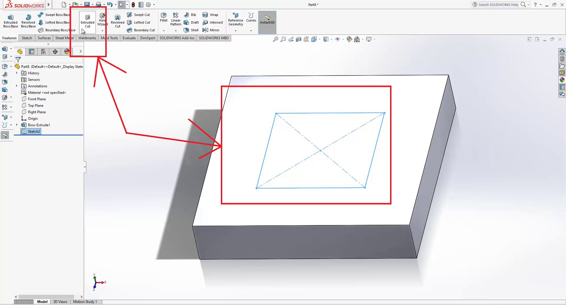Switch to the Sketch tab
Screen dimensions: 566x305
point(27,38)
